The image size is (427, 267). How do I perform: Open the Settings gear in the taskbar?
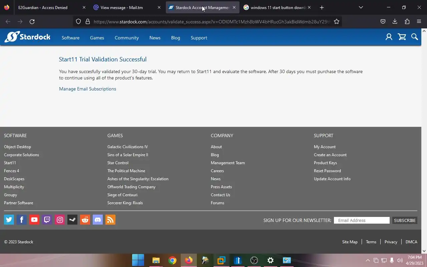pos(271,260)
